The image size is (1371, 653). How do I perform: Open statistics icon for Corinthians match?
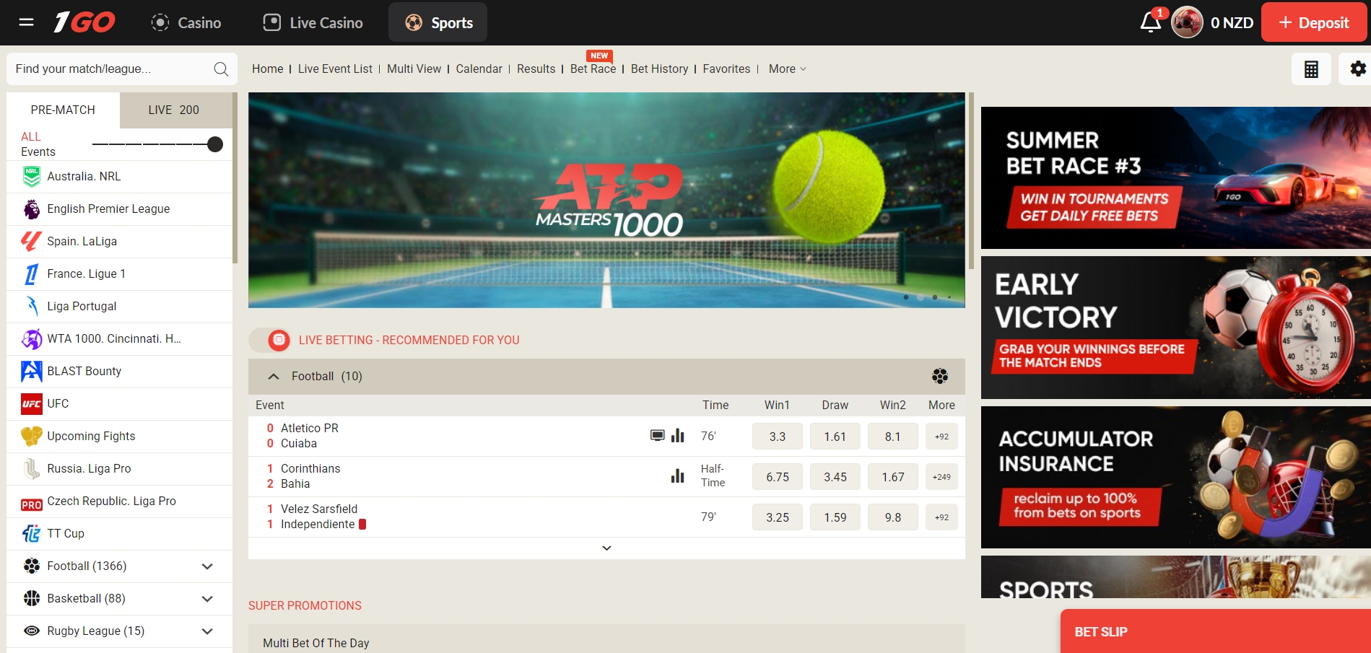677,476
